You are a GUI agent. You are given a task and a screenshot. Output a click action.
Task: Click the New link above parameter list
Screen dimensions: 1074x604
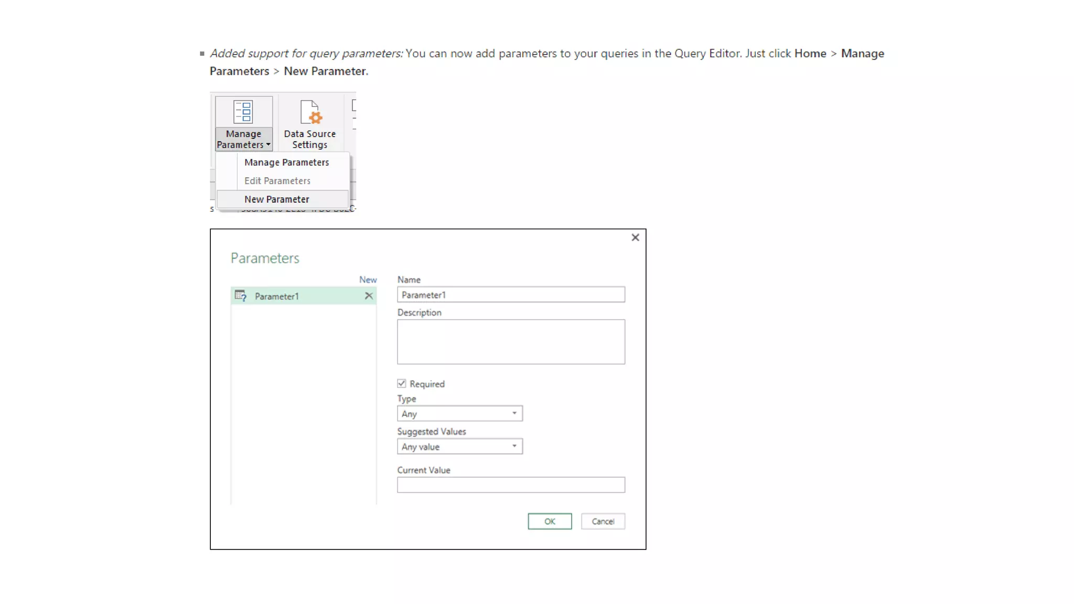click(x=368, y=280)
